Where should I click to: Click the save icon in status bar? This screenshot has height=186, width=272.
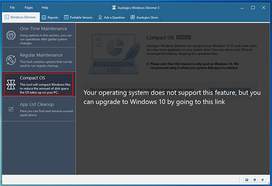tap(247, 180)
